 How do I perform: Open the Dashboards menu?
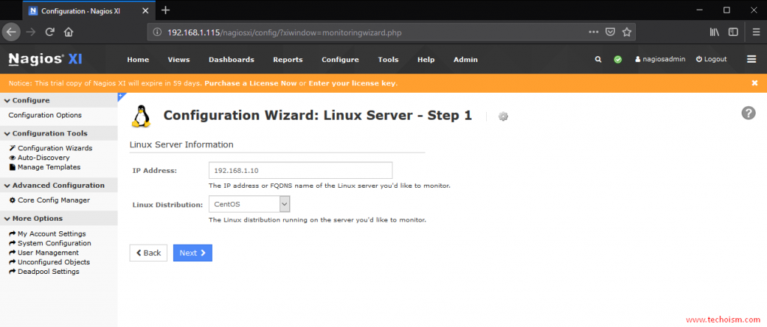click(231, 60)
